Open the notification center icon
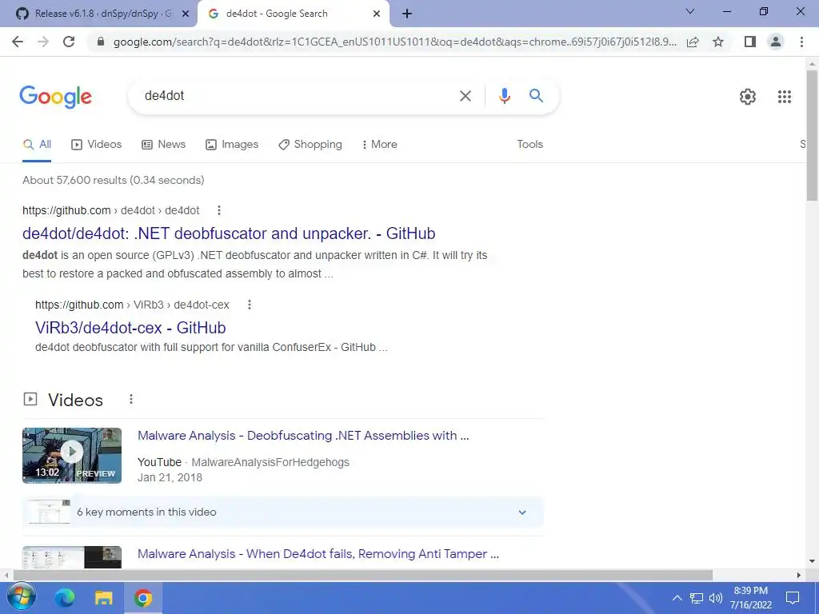Screen dimensions: 819x614 793,598
